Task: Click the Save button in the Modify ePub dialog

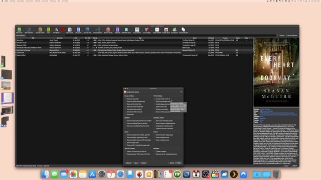Action: tap(136, 163)
